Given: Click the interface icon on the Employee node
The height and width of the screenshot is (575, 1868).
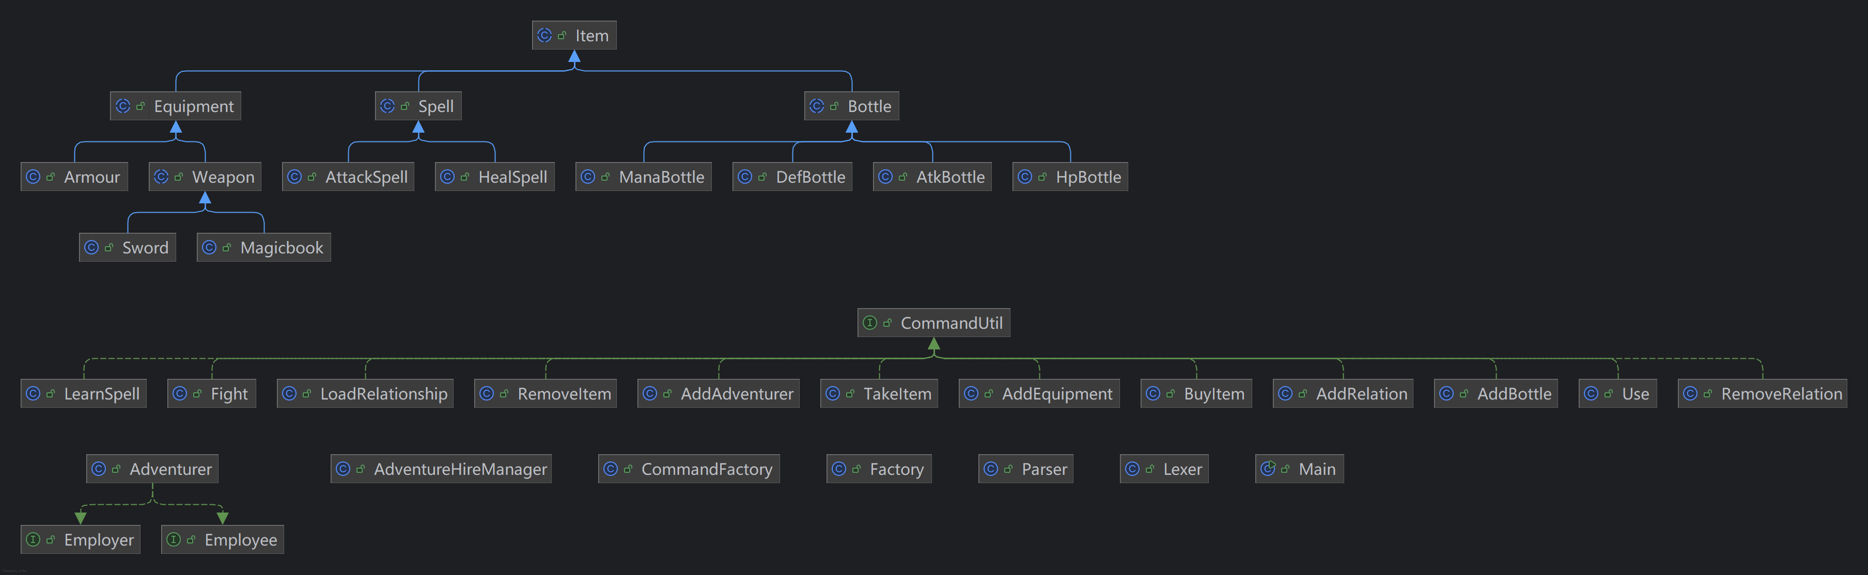Looking at the screenshot, I should [173, 539].
